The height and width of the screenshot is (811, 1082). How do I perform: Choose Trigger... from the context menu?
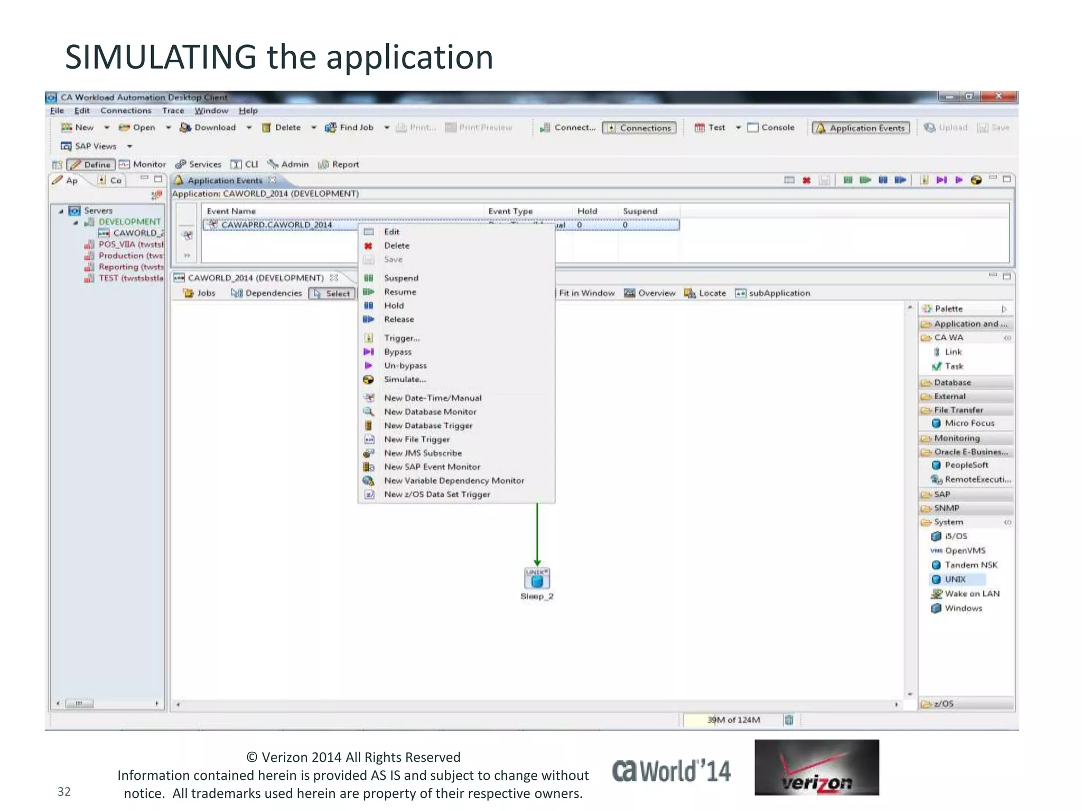pyautogui.click(x=402, y=338)
